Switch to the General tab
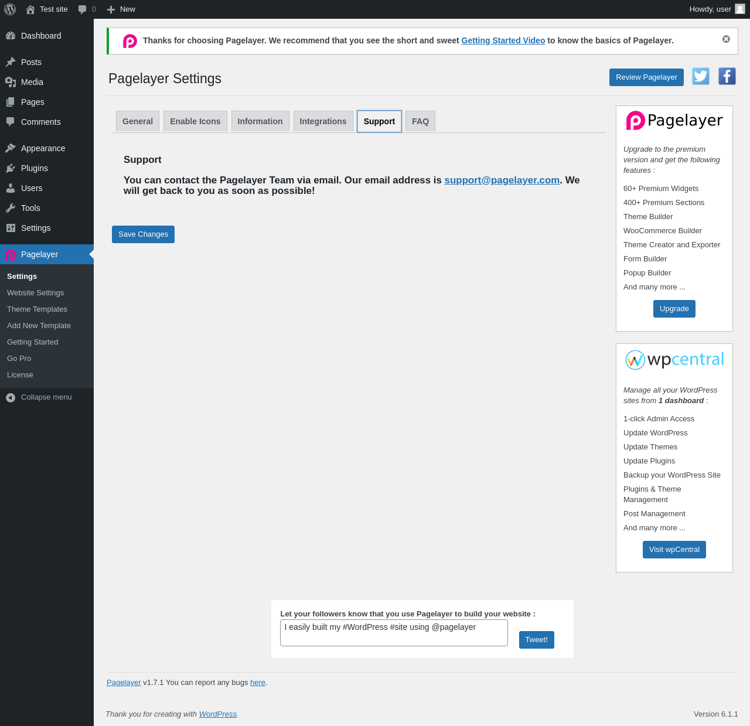This screenshot has height=726, width=750. pyautogui.click(x=138, y=121)
